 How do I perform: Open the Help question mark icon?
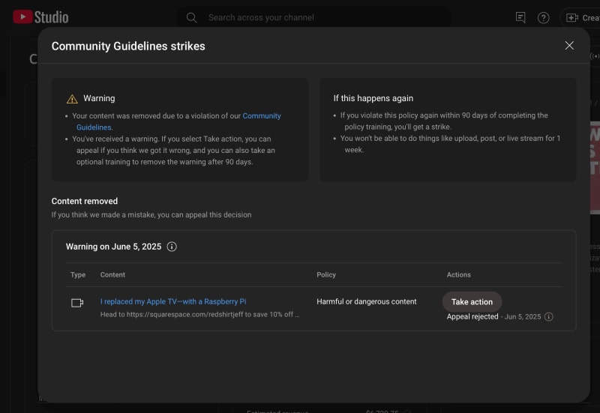[544, 17]
